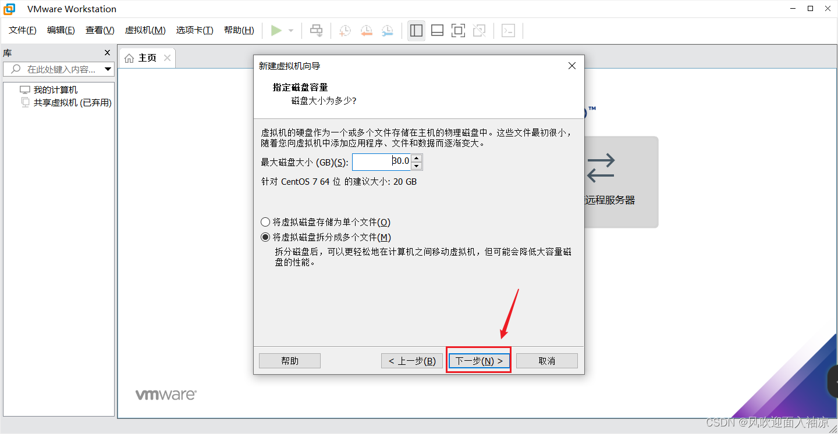Open the snapshot manager wrench icon
The image size is (838, 434).
coord(387,31)
